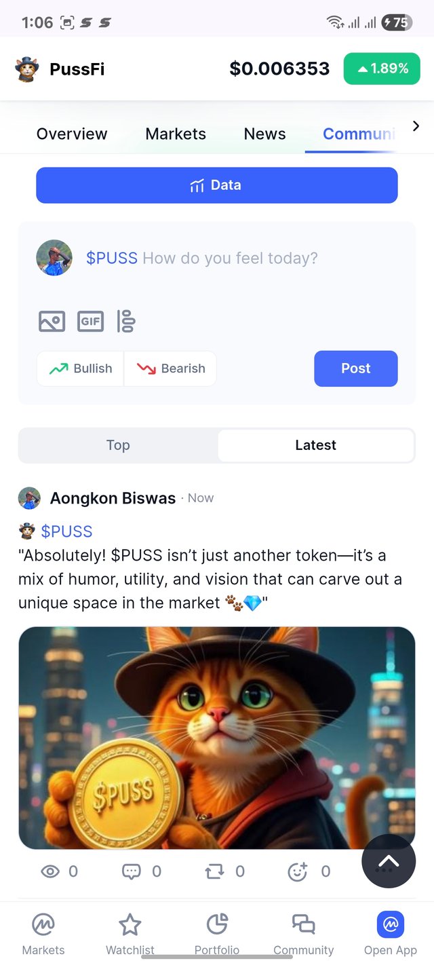Open Watchlist star in bottom bar
Viewport: 434px width, 965px height.
130,924
